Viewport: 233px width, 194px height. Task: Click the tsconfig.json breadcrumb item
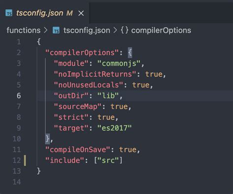[87, 30]
